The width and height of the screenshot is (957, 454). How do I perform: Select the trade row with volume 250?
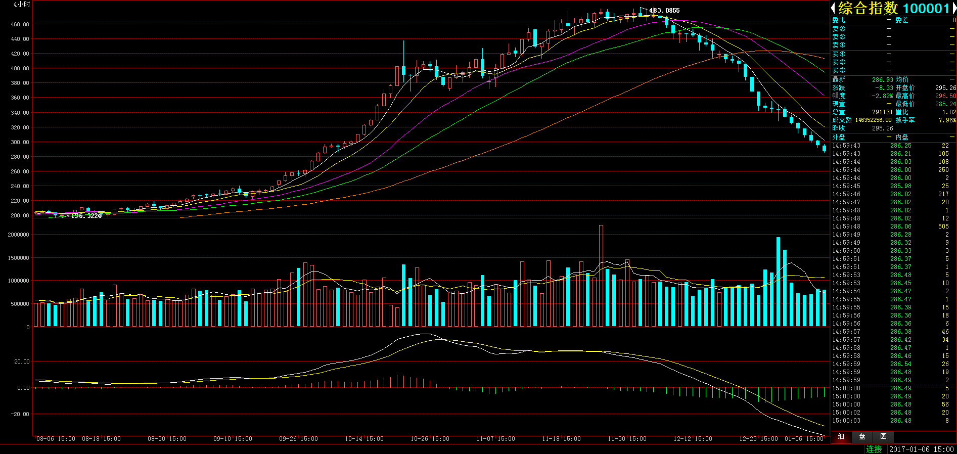tap(893, 170)
